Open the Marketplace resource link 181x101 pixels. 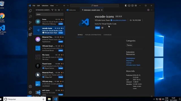coord(131,58)
